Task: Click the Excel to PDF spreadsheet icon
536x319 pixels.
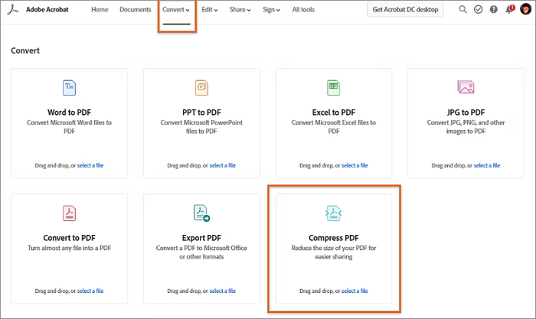Action: click(x=333, y=87)
